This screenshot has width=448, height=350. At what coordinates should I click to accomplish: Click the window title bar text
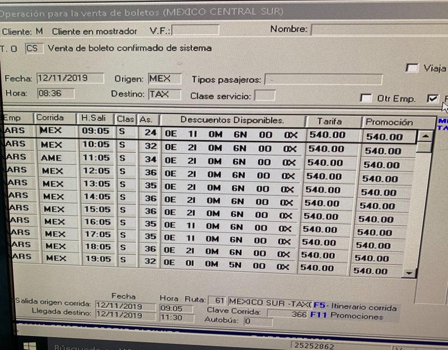(x=141, y=12)
